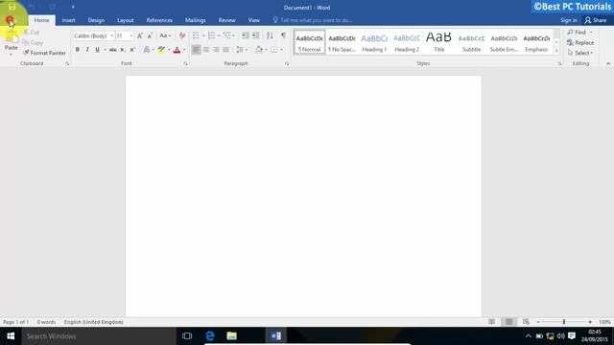614x345 pixels.
Task: Switch to the Insert tab
Action: (x=68, y=20)
